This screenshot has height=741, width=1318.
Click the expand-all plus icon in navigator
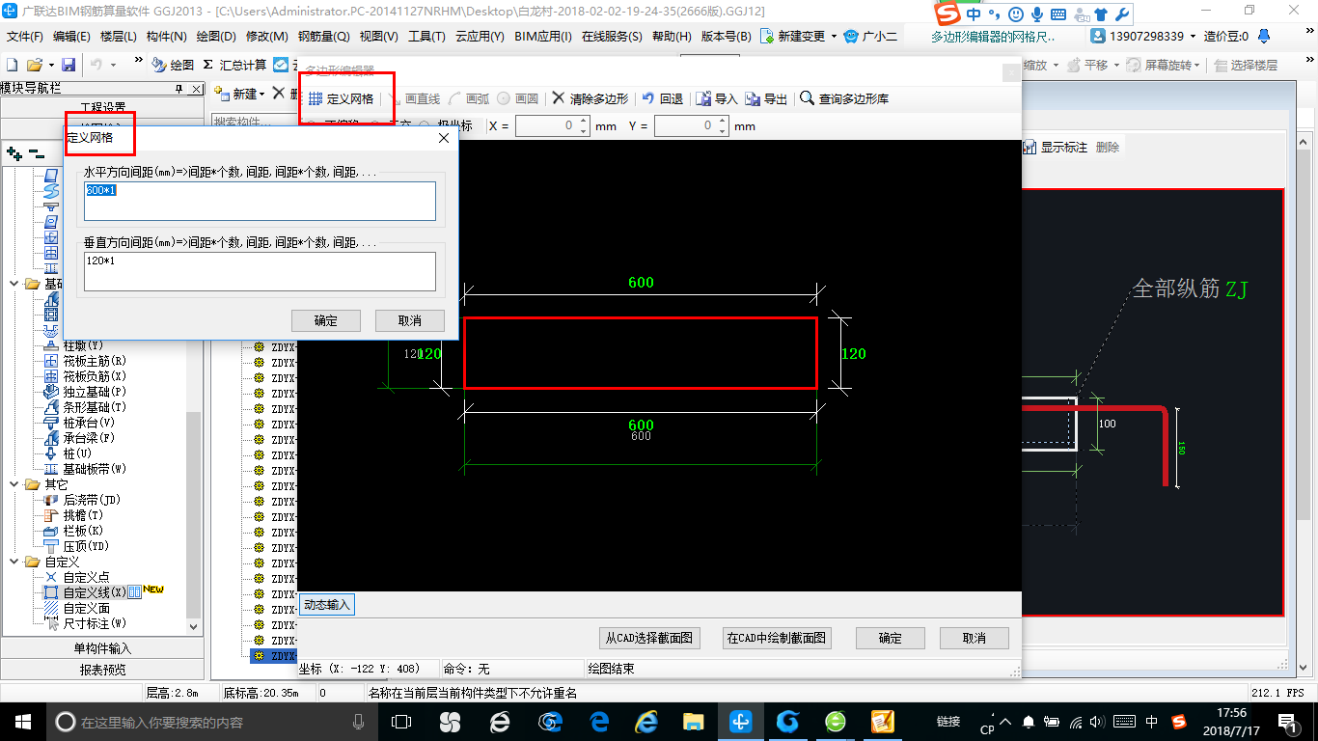click(14, 152)
